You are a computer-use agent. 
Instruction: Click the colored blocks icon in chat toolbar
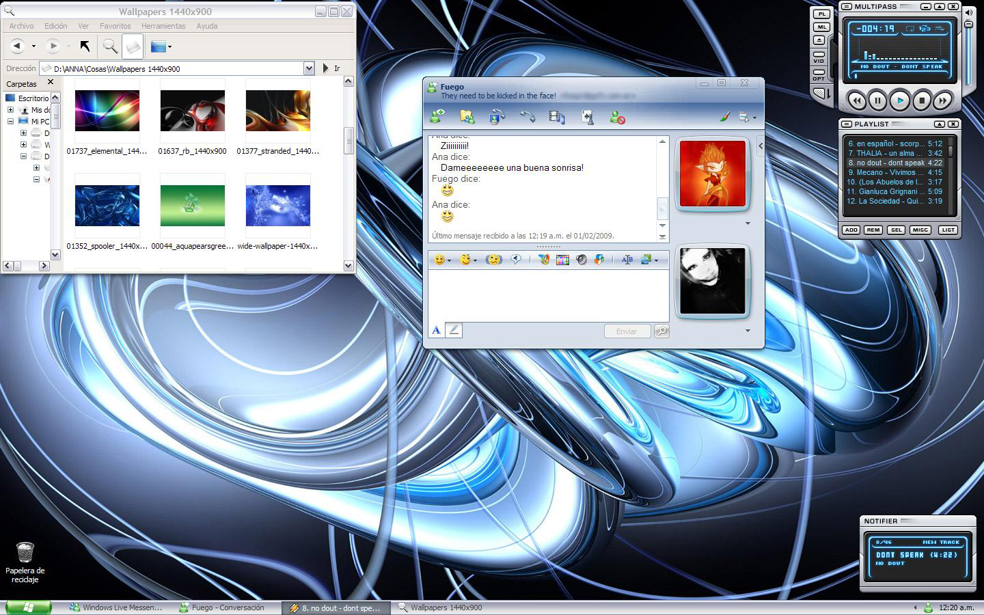point(599,260)
